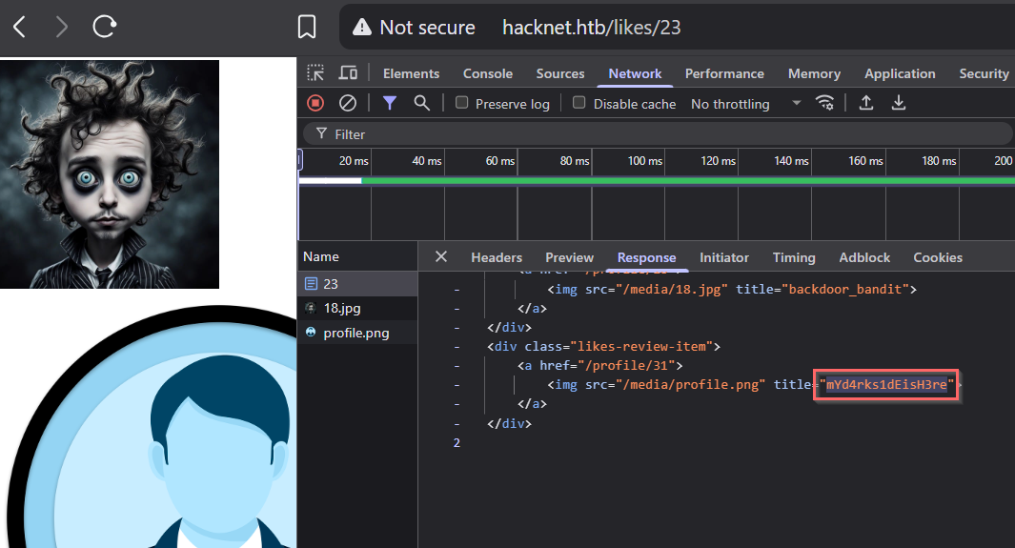
Task: Open network conditions wifi settings icon
Action: pos(825,103)
